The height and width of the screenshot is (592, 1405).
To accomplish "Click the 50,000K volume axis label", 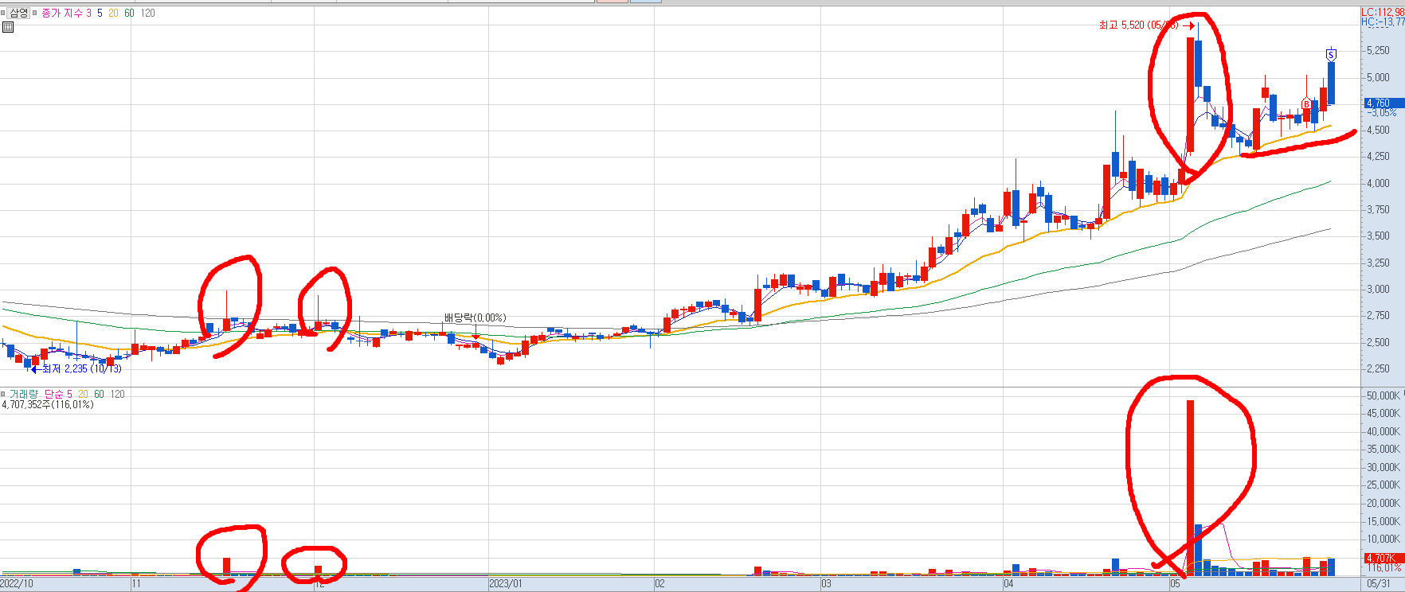I will point(1383,395).
